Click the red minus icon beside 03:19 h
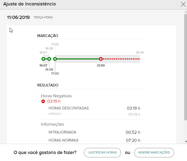 (43, 101)
